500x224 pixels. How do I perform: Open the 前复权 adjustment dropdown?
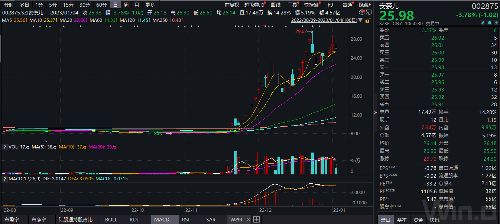pyautogui.click(x=232, y=5)
